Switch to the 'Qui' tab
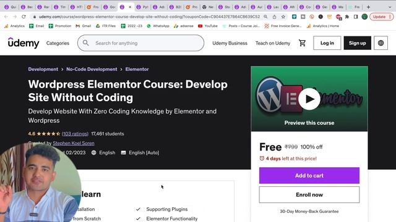Image resolution: width=396 pixels, height=222 pixels. click(x=11, y=7)
